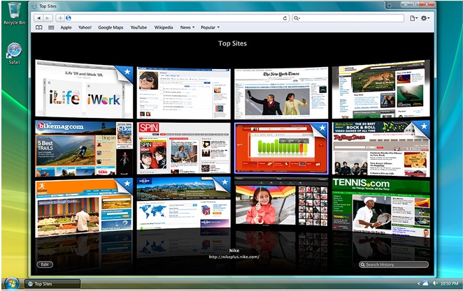Click the star badge on the Nike thumbnail
The height and width of the screenshot is (291, 463).
click(322, 128)
